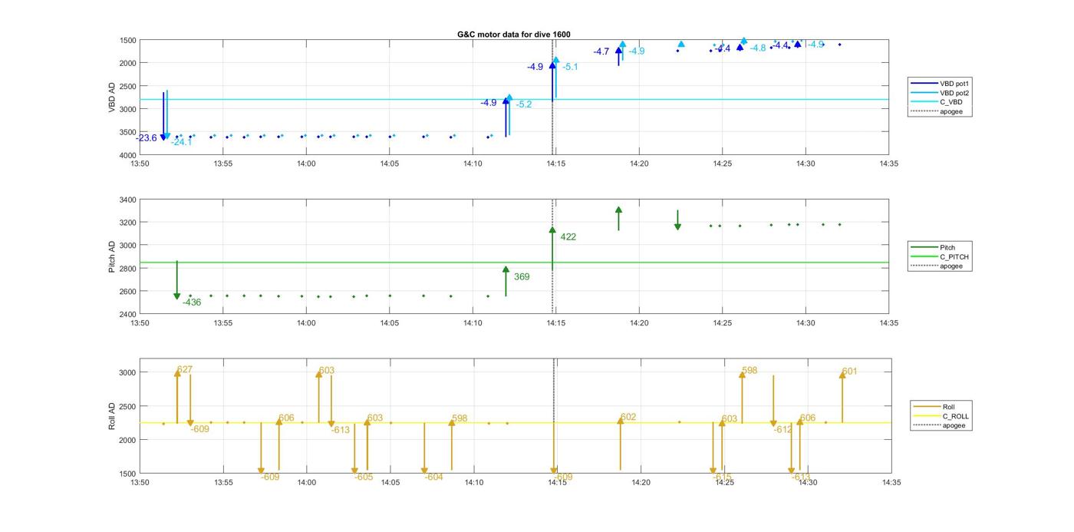Image resolution: width=1074 pixels, height=532 pixels.
Task: Click the "14:15" x-axis tick under VBD plot
Action: click(x=555, y=164)
